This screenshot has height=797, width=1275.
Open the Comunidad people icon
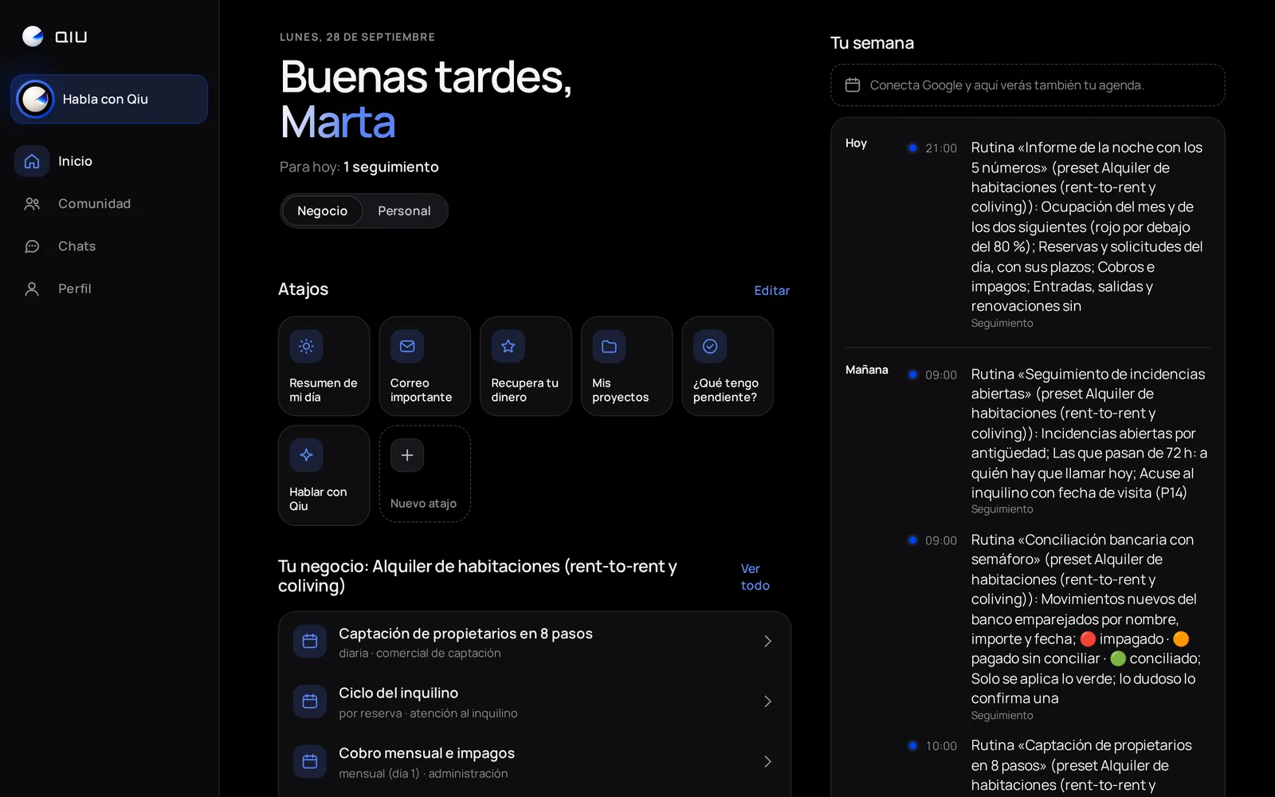click(x=32, y=204)
